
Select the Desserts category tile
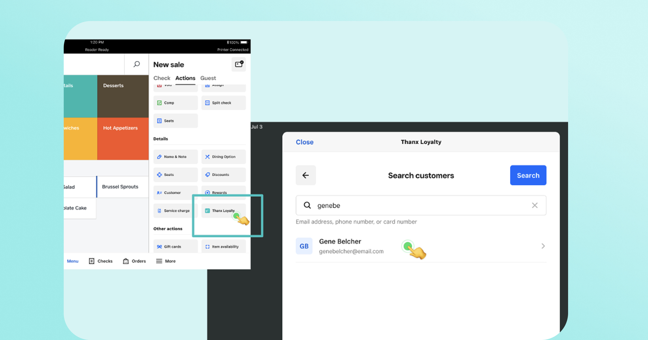coord(123,96)
